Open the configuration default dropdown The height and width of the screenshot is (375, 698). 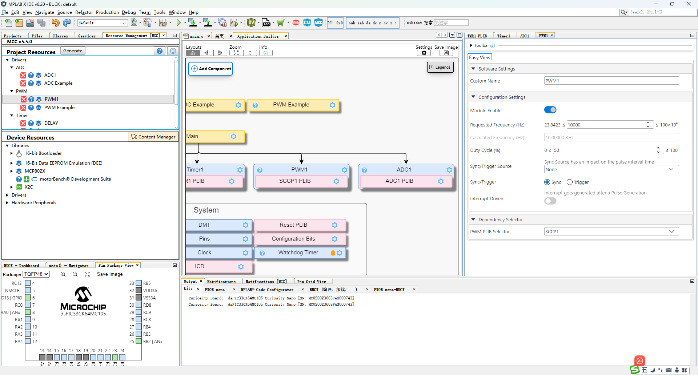click(102, 23)
